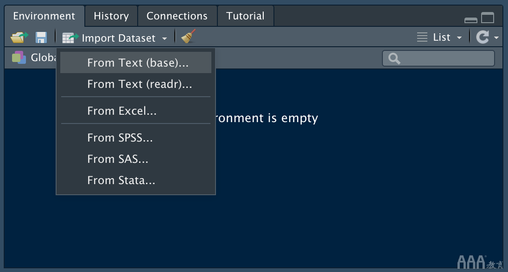Open the List view dropdown arrow
This screenshot has width=508, height=272.
[459, 38]
